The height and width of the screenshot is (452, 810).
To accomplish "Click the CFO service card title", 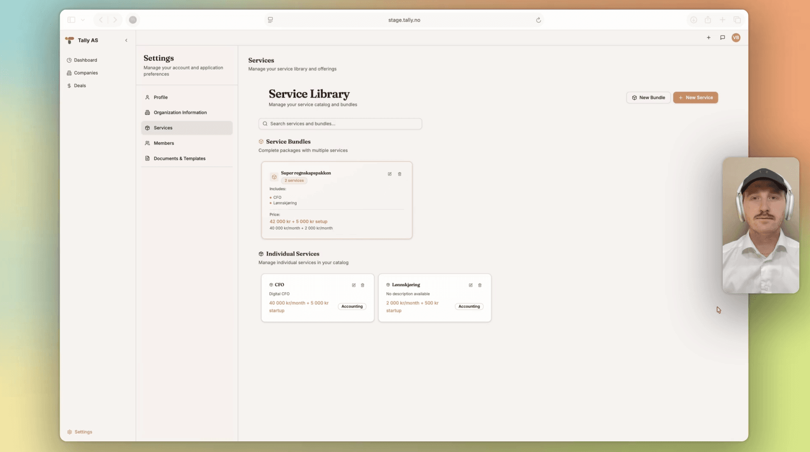I will (279, 285).
